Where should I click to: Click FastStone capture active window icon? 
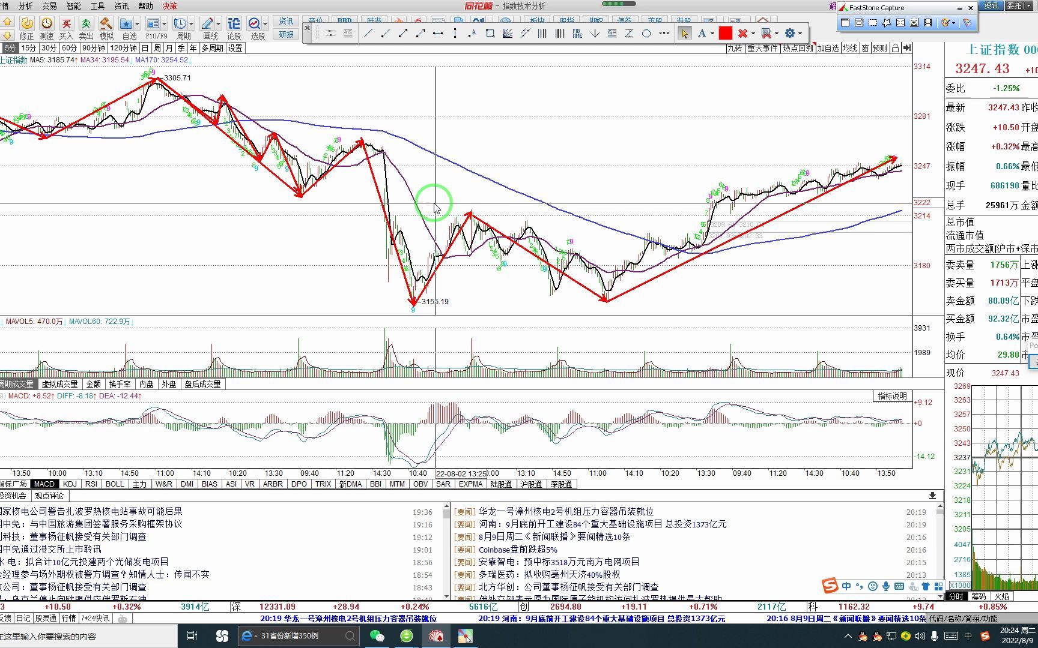coord(845,23)
